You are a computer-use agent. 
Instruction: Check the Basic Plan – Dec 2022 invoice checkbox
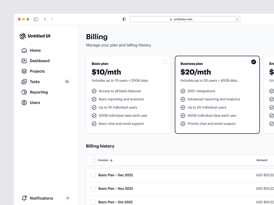coord(93,175)
